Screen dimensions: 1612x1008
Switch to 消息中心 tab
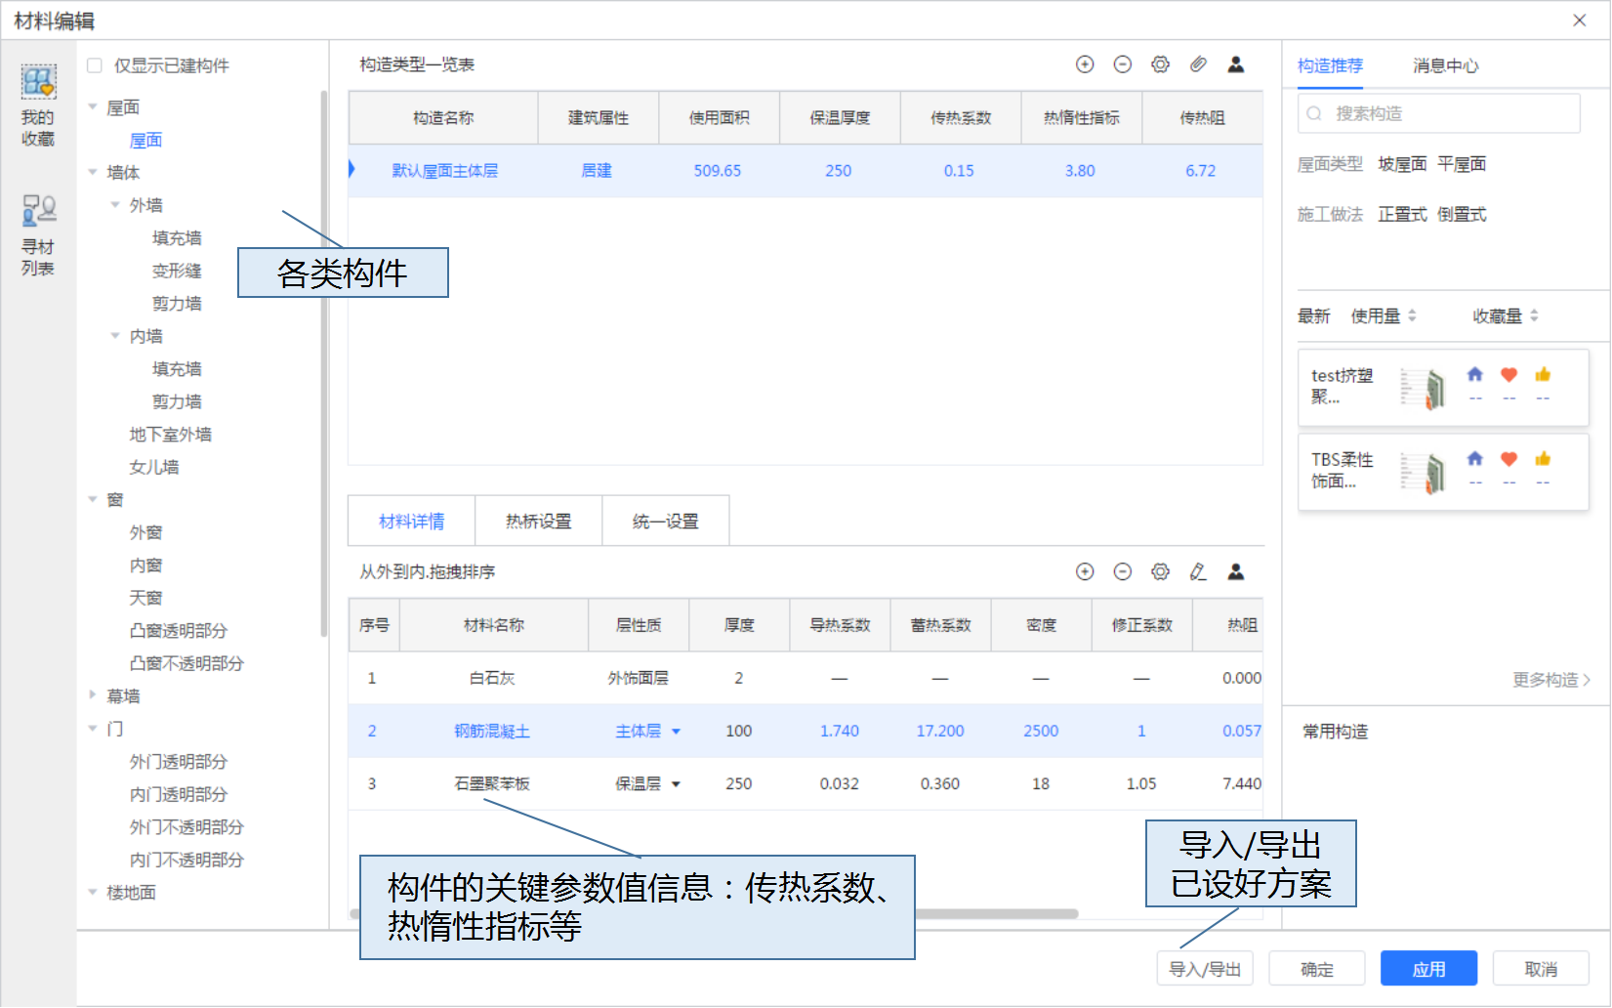pos(1445,65)
